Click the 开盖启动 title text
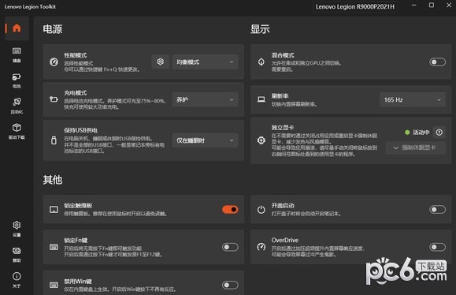This screenshot has height=295, width=456. (283, 205)
